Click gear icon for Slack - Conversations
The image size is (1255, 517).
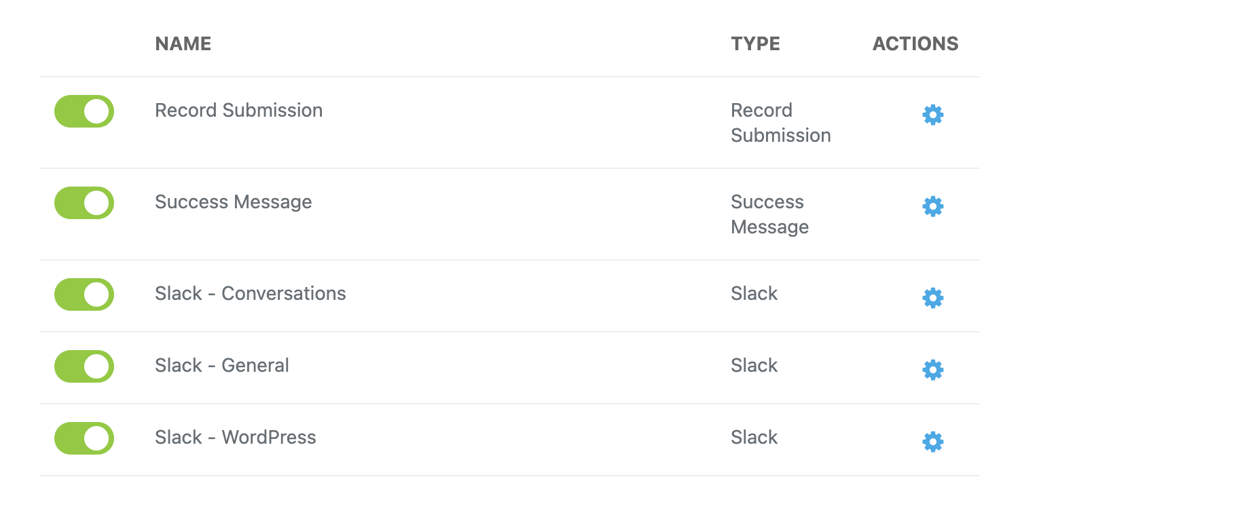coord(932,298)
